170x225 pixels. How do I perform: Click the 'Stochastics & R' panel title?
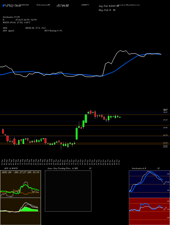click(x=139, y=168)
